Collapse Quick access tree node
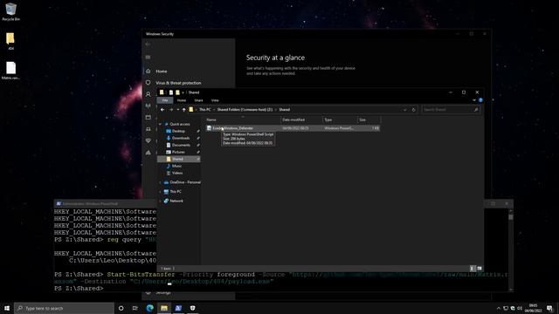This screenshot has width=559, height=314. pos(160,124)
